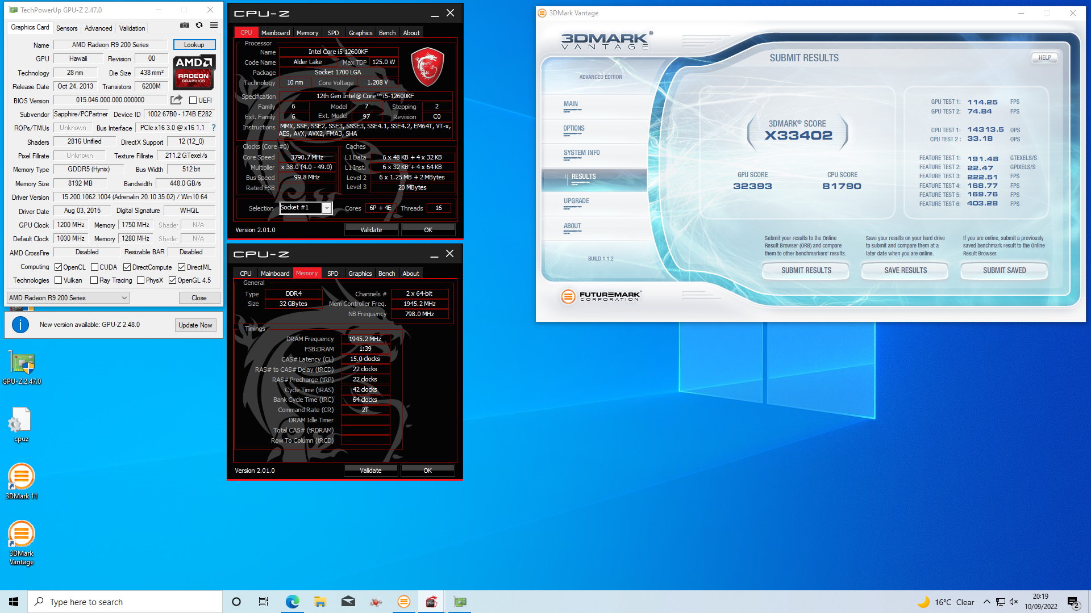Open the notification center icon
The height and width of the screenshot is (613, 1091).
(1073, 602)
